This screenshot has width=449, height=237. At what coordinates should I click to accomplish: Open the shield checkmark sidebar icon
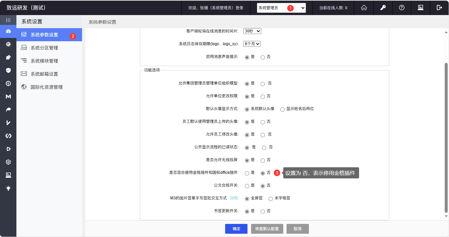coord(8,70)
